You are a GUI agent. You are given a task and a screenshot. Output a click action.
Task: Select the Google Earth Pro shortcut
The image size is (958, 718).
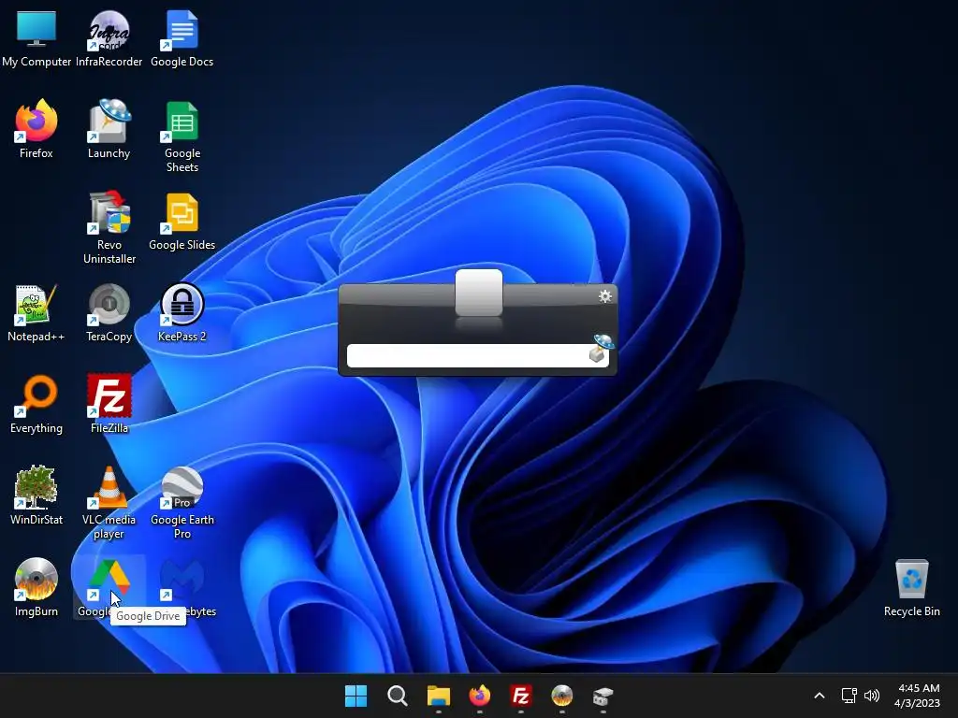coord(182,502)
